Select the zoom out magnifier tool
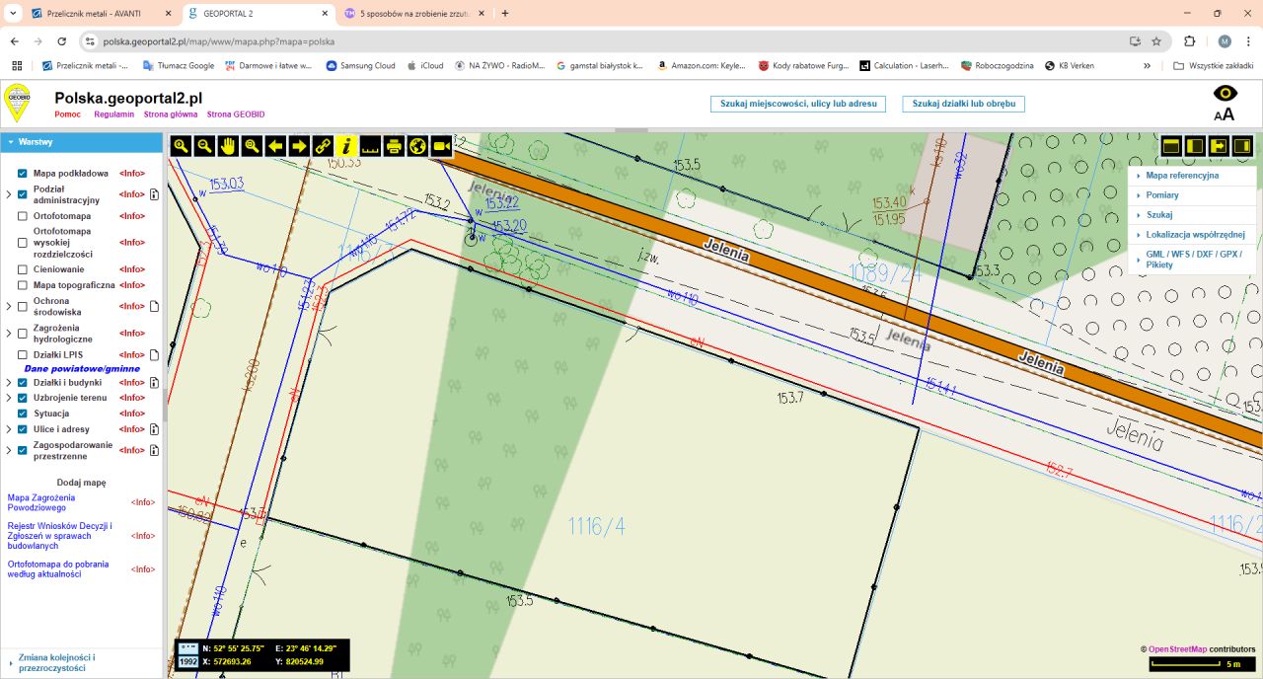The width and height of the screenshot is (1263, 679). coord(204,146)
